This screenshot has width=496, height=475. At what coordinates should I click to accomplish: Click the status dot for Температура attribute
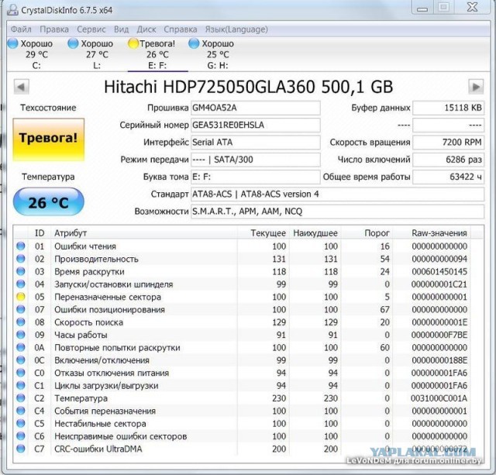21,398
